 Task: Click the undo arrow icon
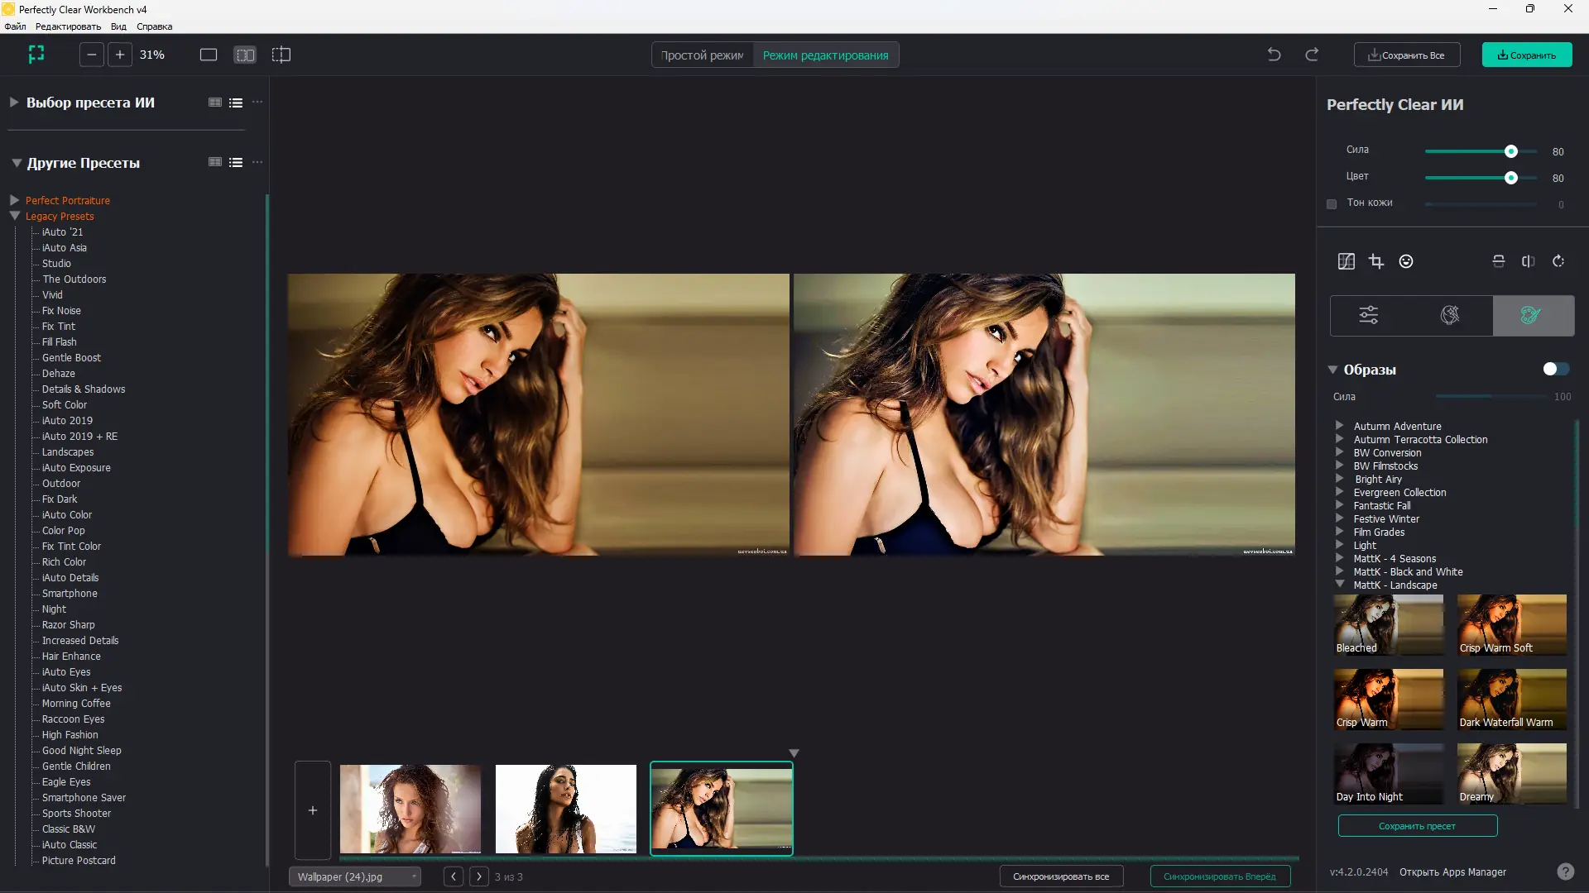pos(1274,55)
